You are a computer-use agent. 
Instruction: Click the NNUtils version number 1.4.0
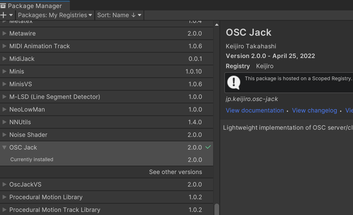[195, 122]
